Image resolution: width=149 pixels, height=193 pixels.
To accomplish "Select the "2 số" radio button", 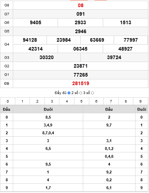I will pyautogui.click(x=81, y=93).
